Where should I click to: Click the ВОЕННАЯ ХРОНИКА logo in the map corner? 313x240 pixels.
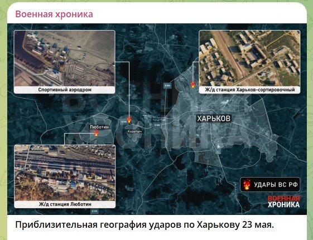pyautogui.click(x=283, y=202)
